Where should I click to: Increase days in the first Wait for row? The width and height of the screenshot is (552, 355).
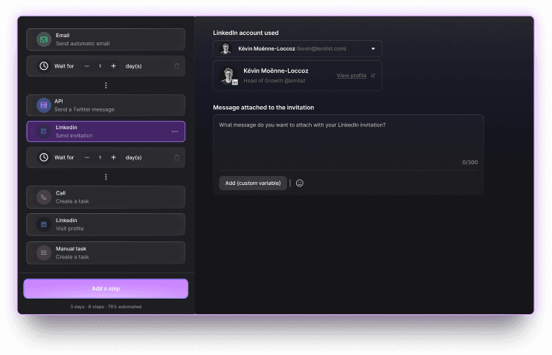click(x=113, y=66)
